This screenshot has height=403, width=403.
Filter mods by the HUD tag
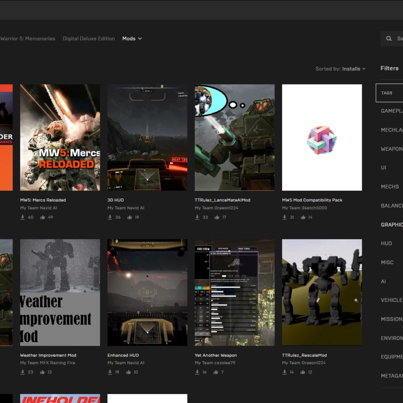pyautogui.click(x=386, y=244)
